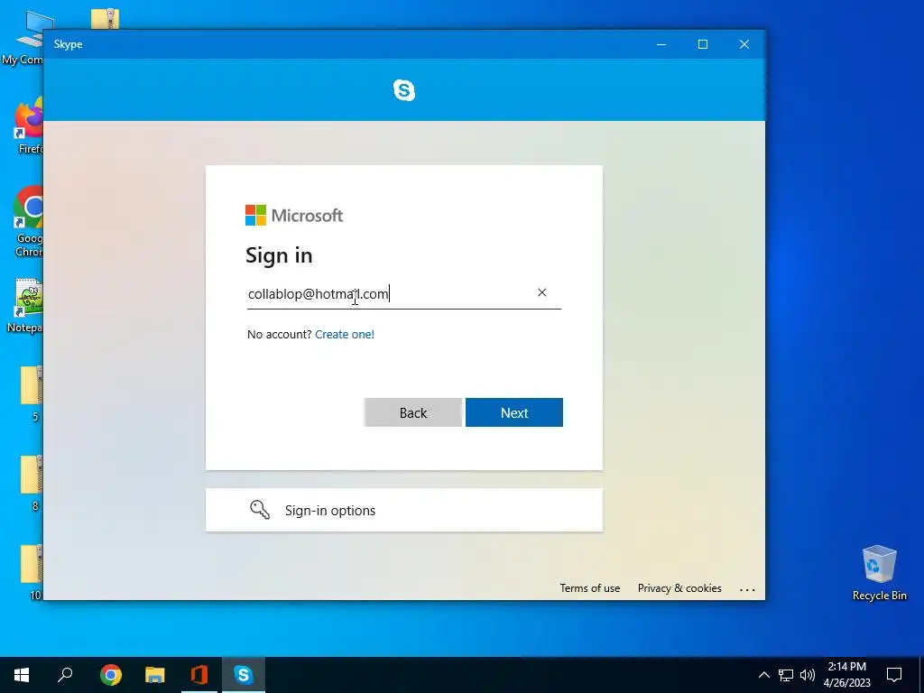Open Microsoft Office from the taskbar
The width and height of the screenshot is (924, 693).
199,675
